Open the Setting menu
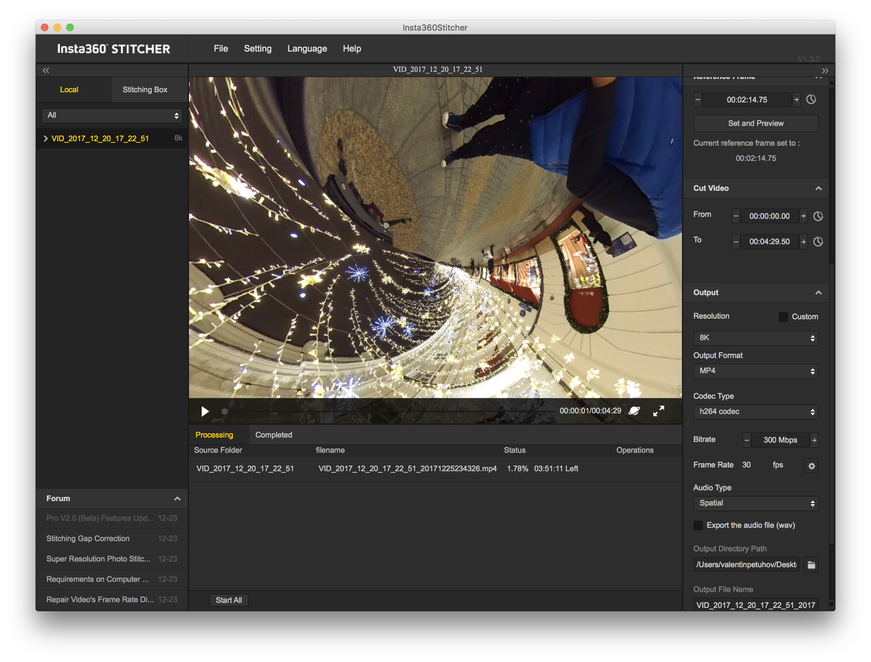871x662 pixels. 257,48
